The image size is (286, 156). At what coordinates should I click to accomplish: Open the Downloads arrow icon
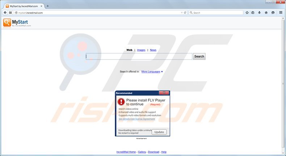tap(259, 13)
